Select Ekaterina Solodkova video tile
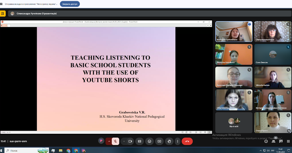Image resolution: width=292 pixels, height=153 pixels. pos(234,54)
